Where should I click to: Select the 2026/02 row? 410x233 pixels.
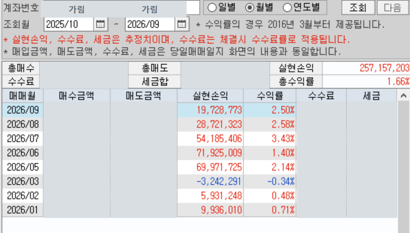pos(200,196)
